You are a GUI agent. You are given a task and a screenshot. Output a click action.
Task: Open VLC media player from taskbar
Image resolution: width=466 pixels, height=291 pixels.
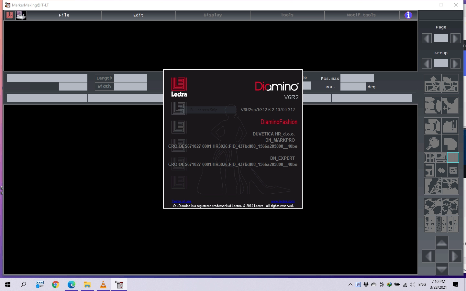[x=103, y=285]
